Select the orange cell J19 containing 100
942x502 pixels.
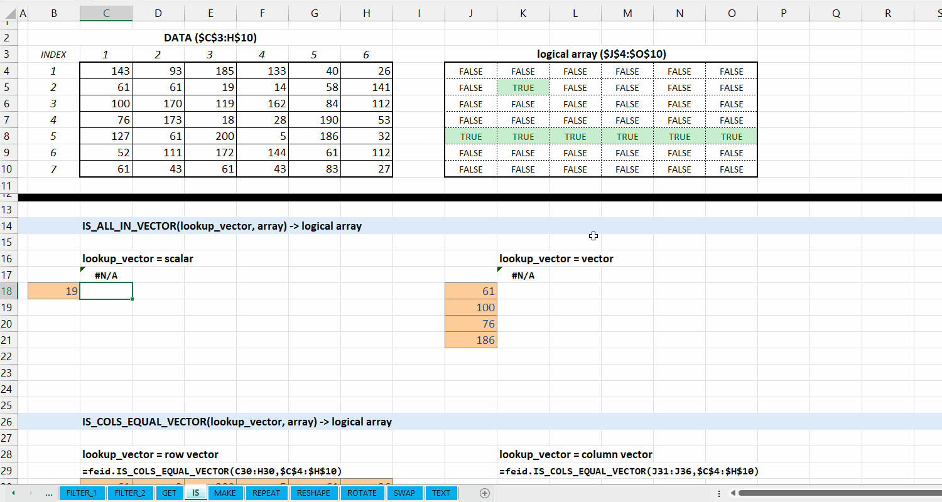tap(471, 307)
